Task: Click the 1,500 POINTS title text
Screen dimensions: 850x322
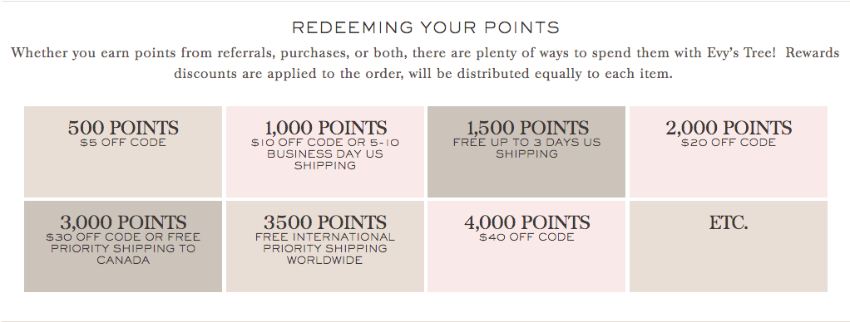Action: pos(527,128)
